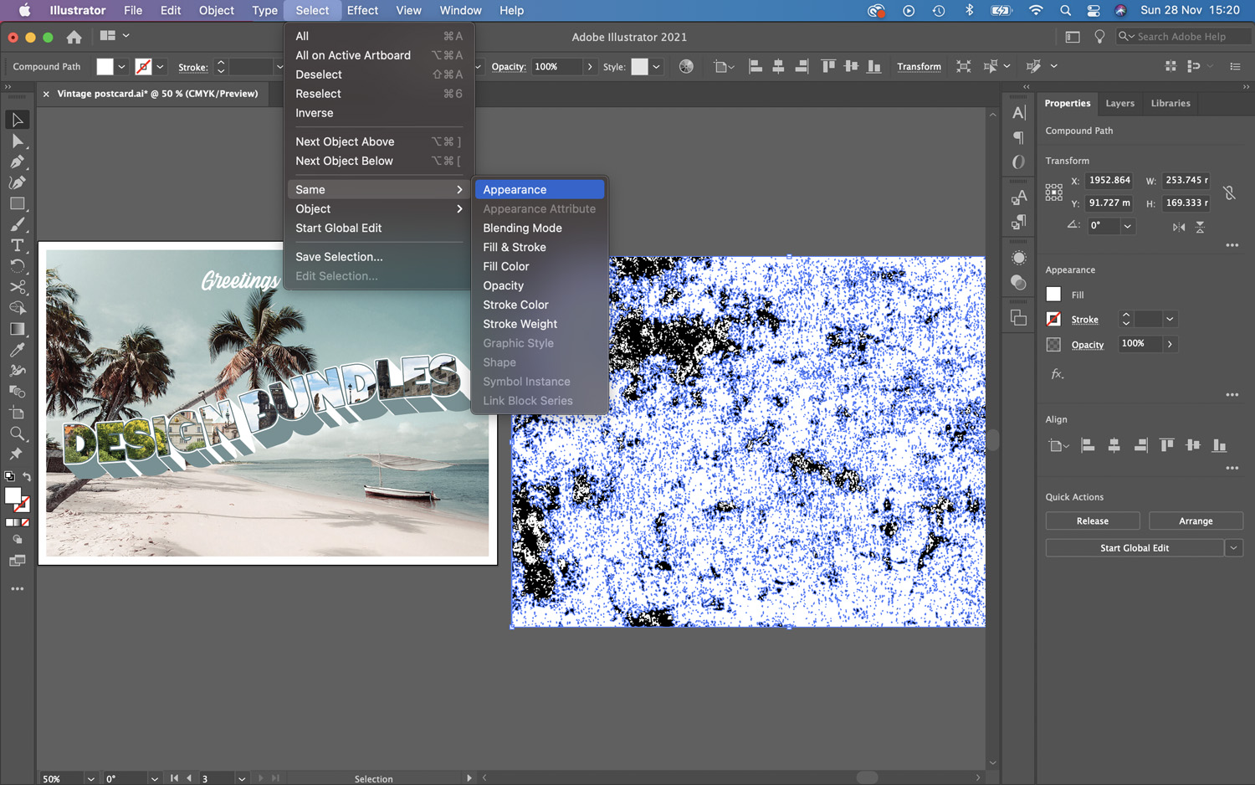The width and height of the screenshot is (1255, 785).
Task: Expand the Opacity slider arrow in control bar
Action: (590, 67)
